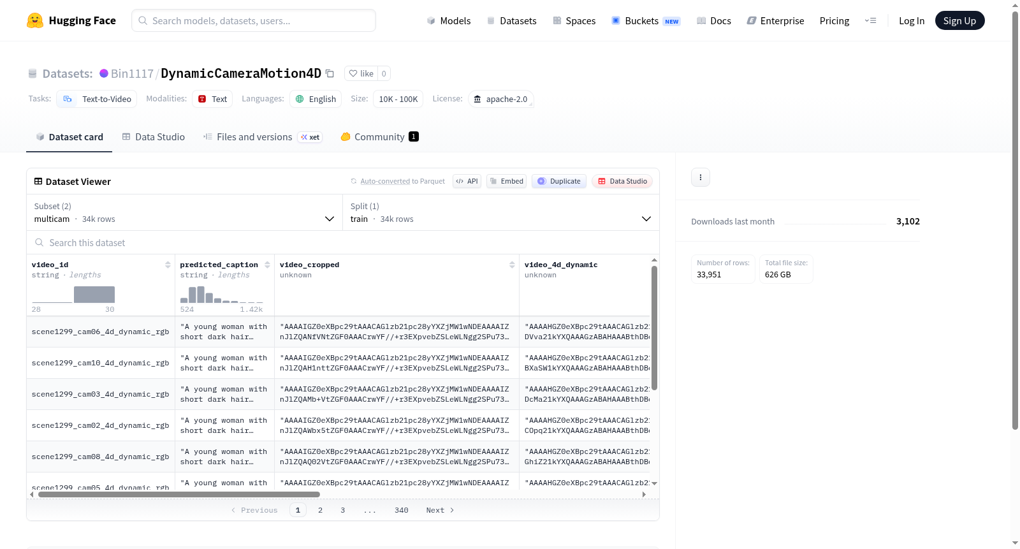Screen dimensions: 1020x549
Task: Sort by the video_cropped column
Action: pyautogui.click(x=512, y=265)
